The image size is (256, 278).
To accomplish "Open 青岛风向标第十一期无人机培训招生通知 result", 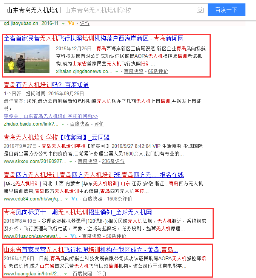I will (x=78, y=212).
